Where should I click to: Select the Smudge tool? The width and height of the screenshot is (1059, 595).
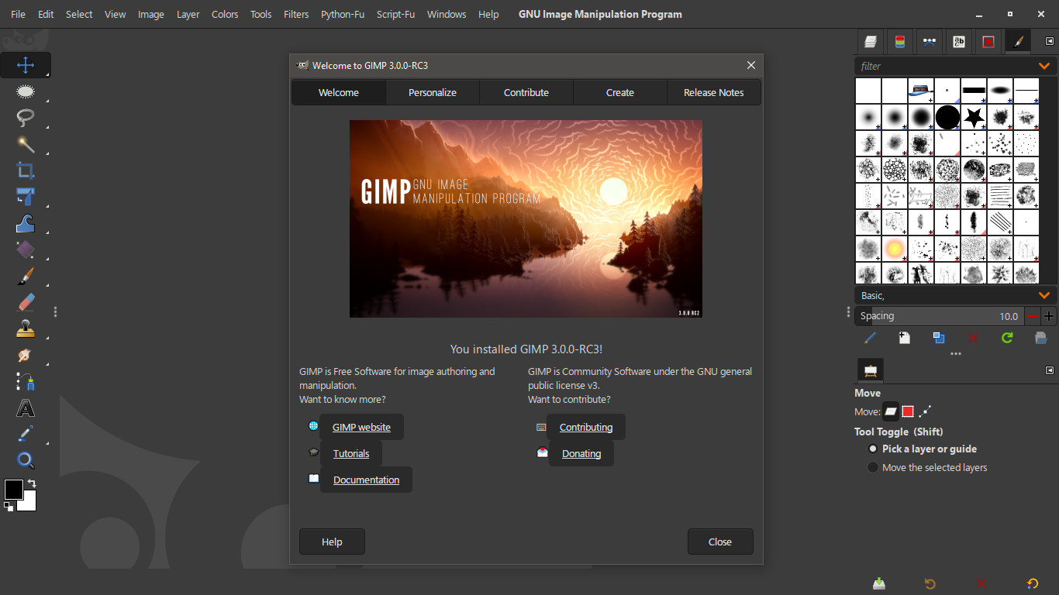coord(26,355)
